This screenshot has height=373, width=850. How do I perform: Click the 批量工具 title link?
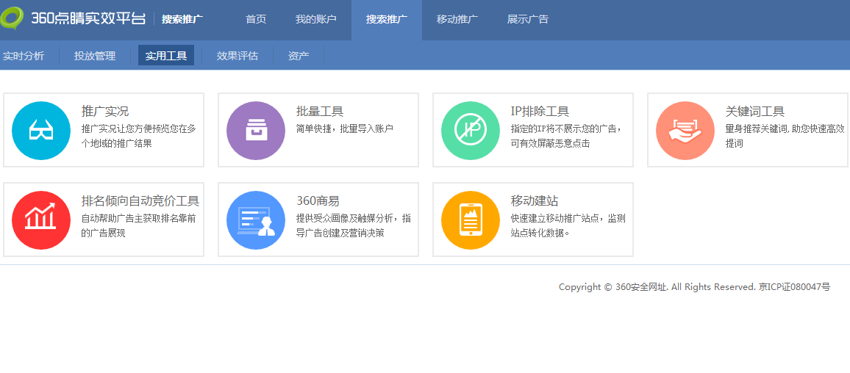pyautogui.click(x=320, y=112)
